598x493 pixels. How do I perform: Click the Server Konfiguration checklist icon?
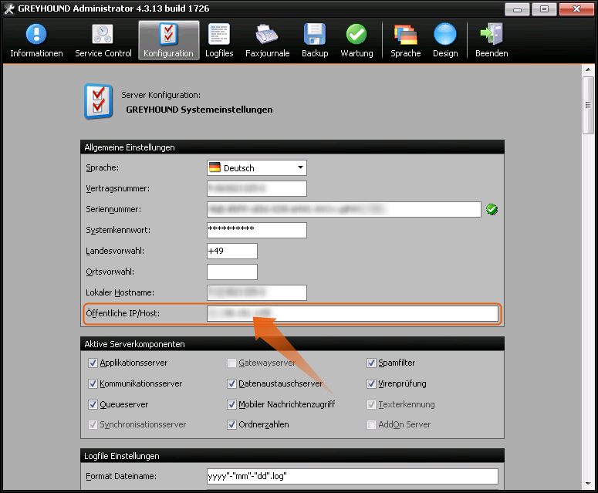coord(99,101)
